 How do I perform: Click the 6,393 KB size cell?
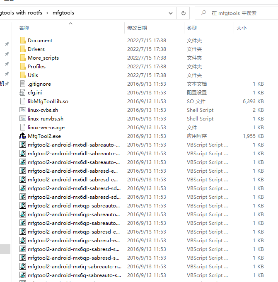(253, 101)
